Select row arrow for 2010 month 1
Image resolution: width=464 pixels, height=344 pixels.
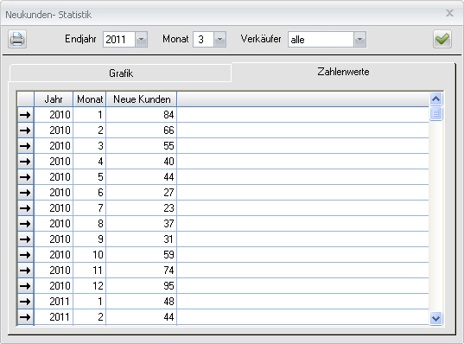pos(25,115)
